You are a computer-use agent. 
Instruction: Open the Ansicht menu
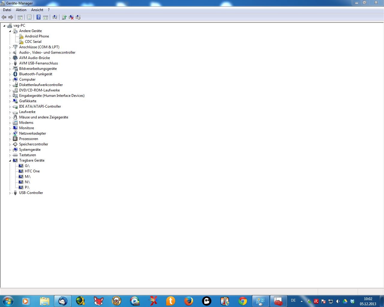coord(37,10)
